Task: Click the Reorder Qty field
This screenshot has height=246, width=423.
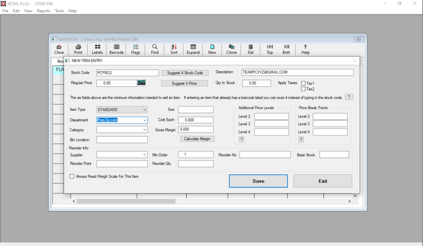Action: pyautogui.click(x=195, y=164)
